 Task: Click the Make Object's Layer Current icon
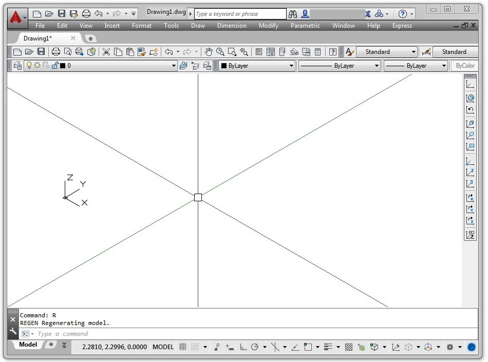click(183, 66)
